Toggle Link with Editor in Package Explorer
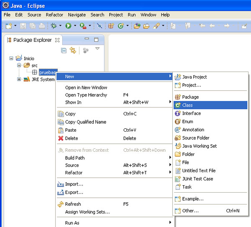 [x=73, y=50]
